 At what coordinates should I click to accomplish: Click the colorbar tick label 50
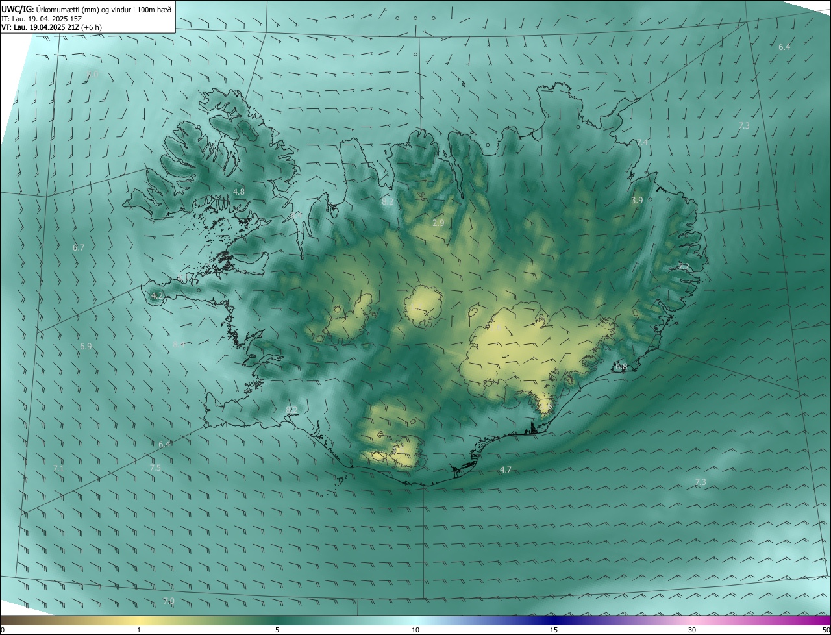click(x=826, y=630)
